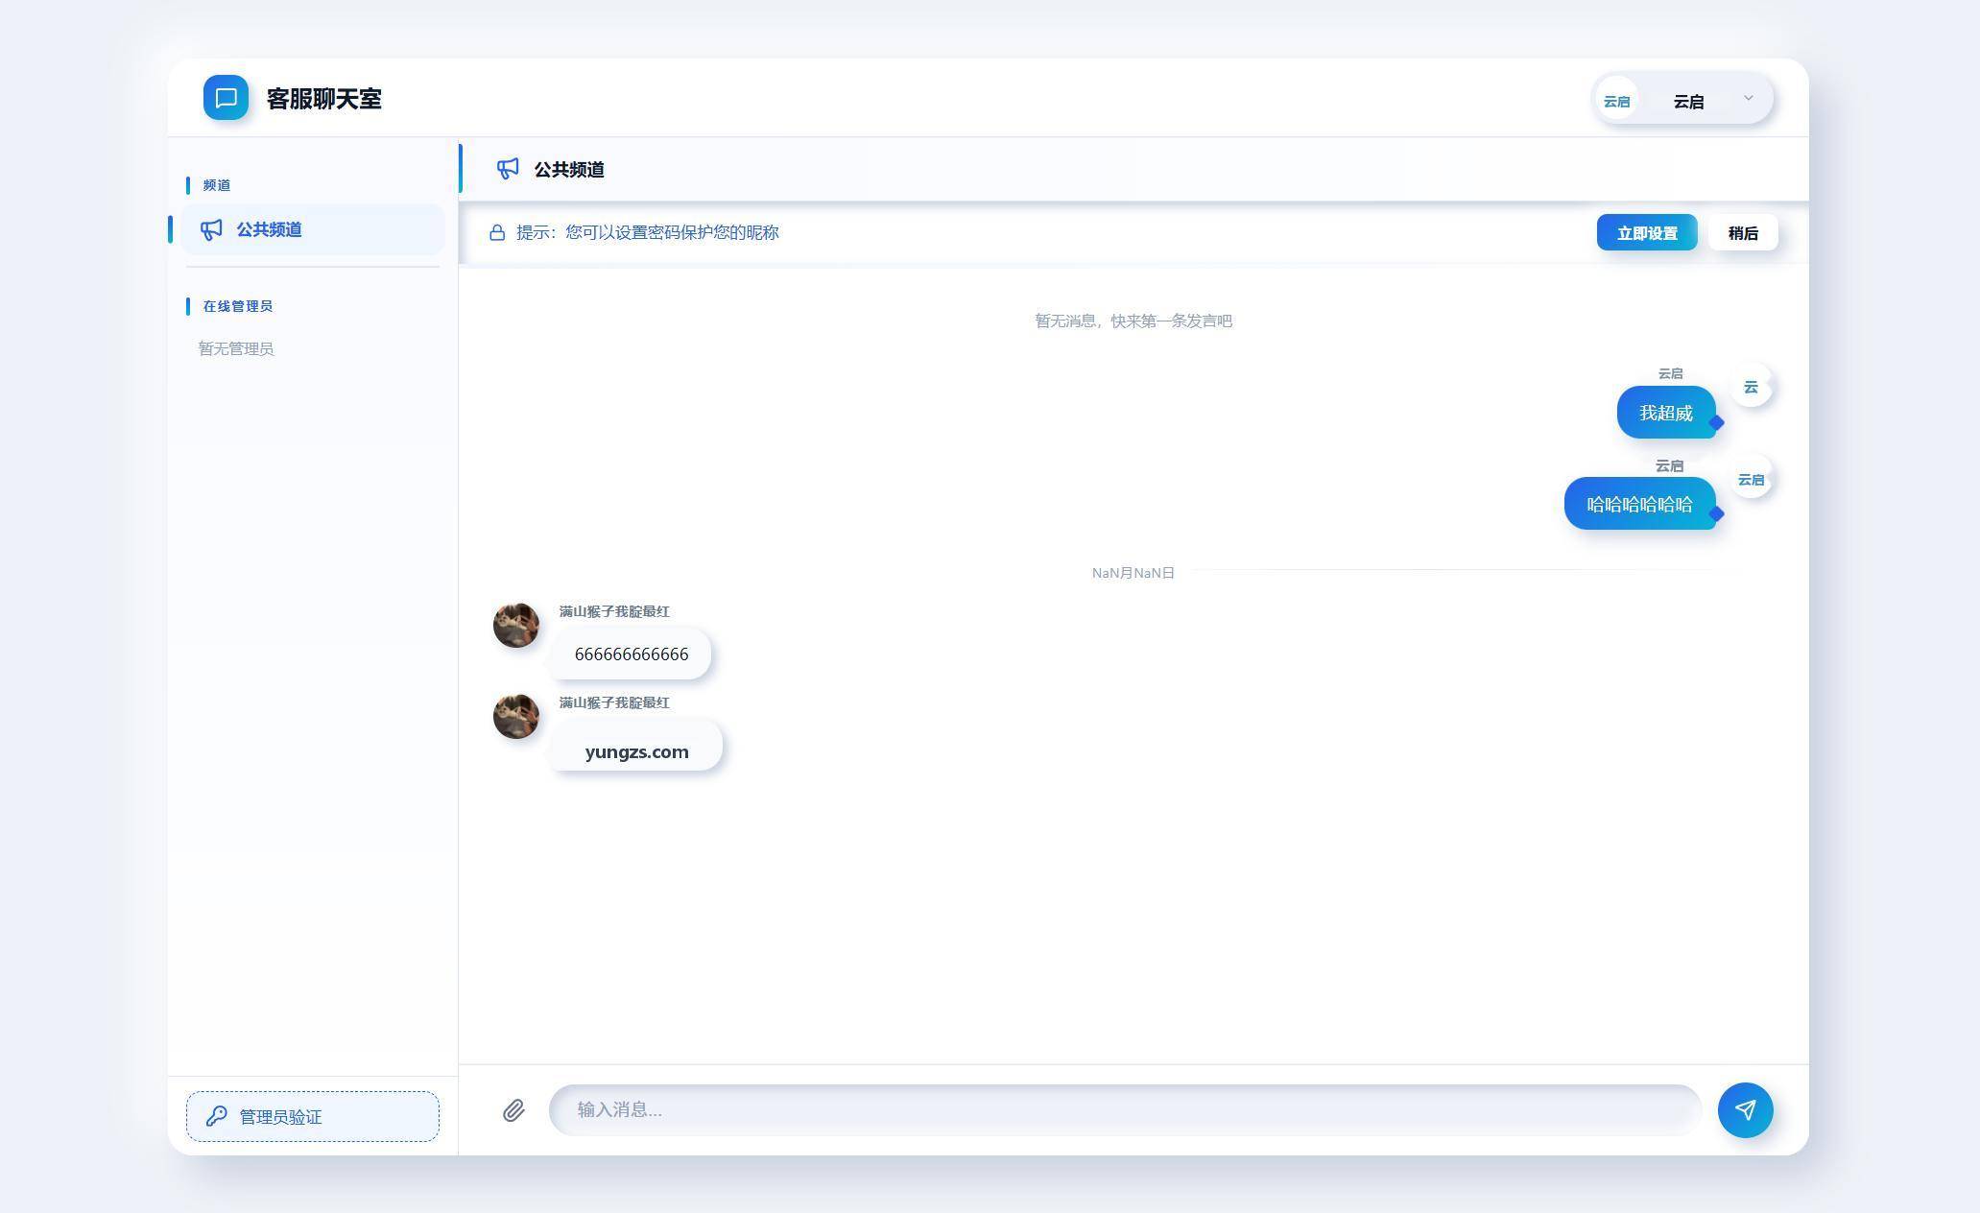Click the 云启 avatar in top-right profile
Image resolution: width=1980 pixels, height=1213 pixels.
pyautogui.click(x=1616, y=100)
